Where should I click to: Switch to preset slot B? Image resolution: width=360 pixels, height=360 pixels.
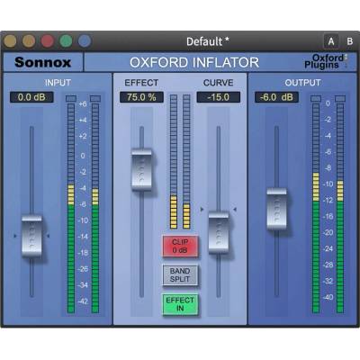point(349,41)
